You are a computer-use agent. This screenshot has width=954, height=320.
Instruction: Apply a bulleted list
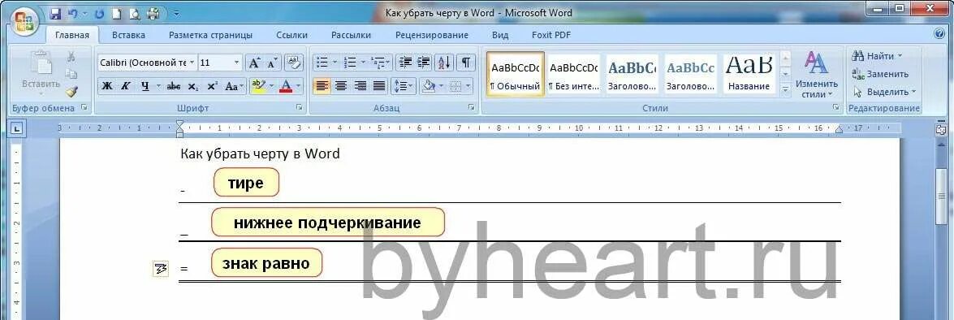click(x=322, y=62)
